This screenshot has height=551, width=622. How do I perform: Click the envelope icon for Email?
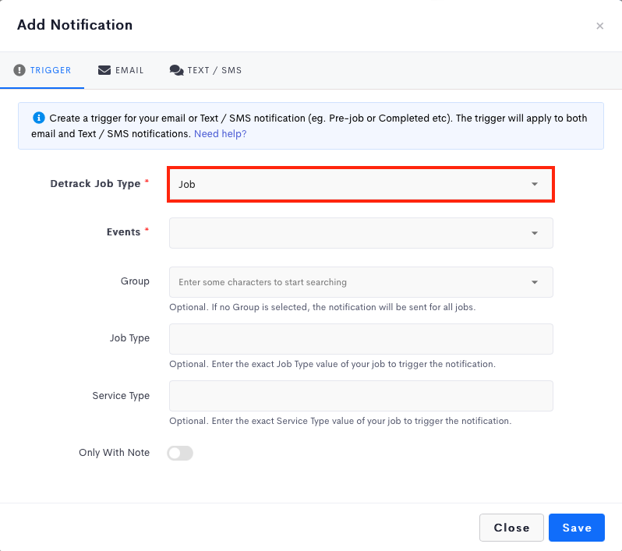pos(104,70)
